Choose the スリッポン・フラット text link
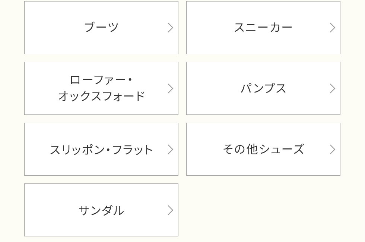The height and width of the screenshot is (242, 365). (101, 150)
